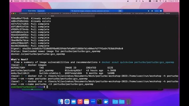Image resolution: width=189 pixels, height=106 pixels.
Task: Launch Safari from the Dock
Action: pyautogui.click(x=67, y=102)
